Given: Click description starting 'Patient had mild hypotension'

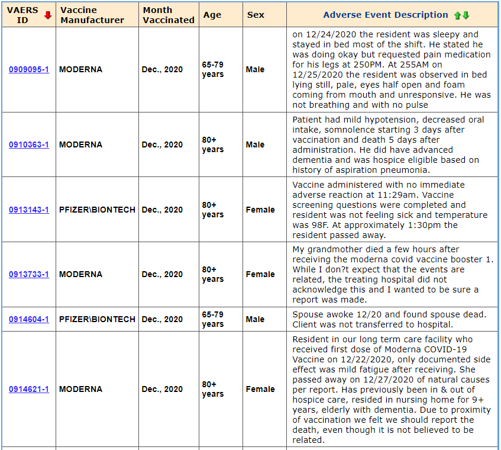Looking at the screenshot, I should click(x=388, y=144).
